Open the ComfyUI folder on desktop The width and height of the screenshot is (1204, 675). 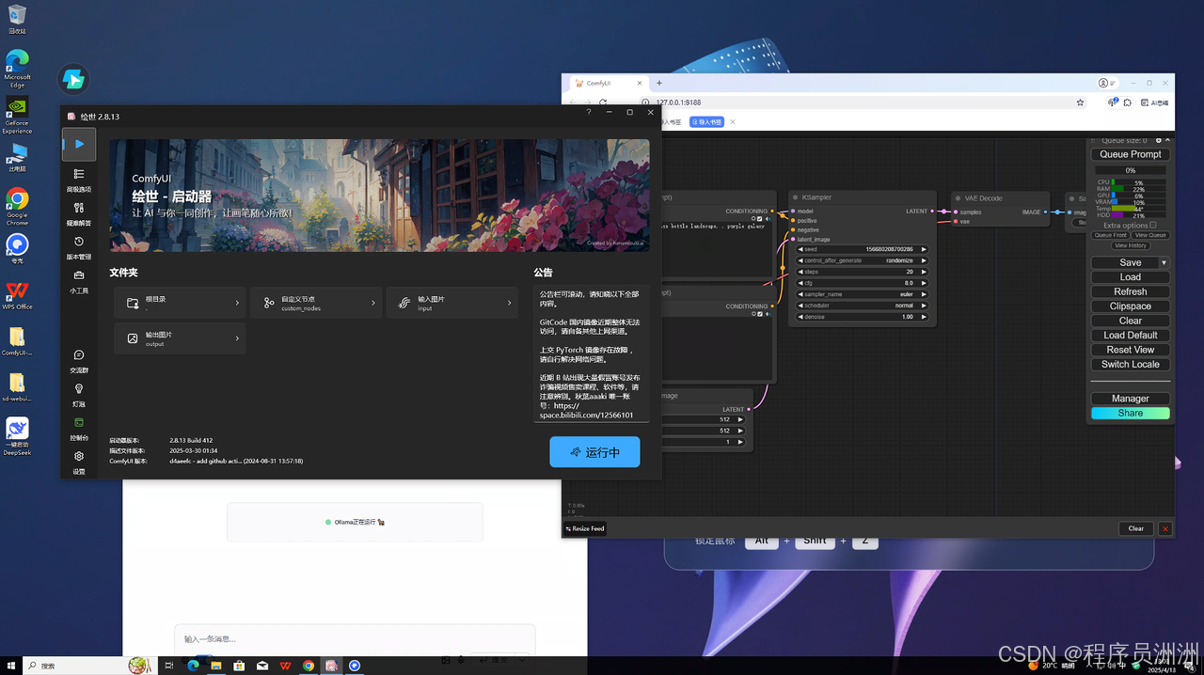click(x=17, y=341)
